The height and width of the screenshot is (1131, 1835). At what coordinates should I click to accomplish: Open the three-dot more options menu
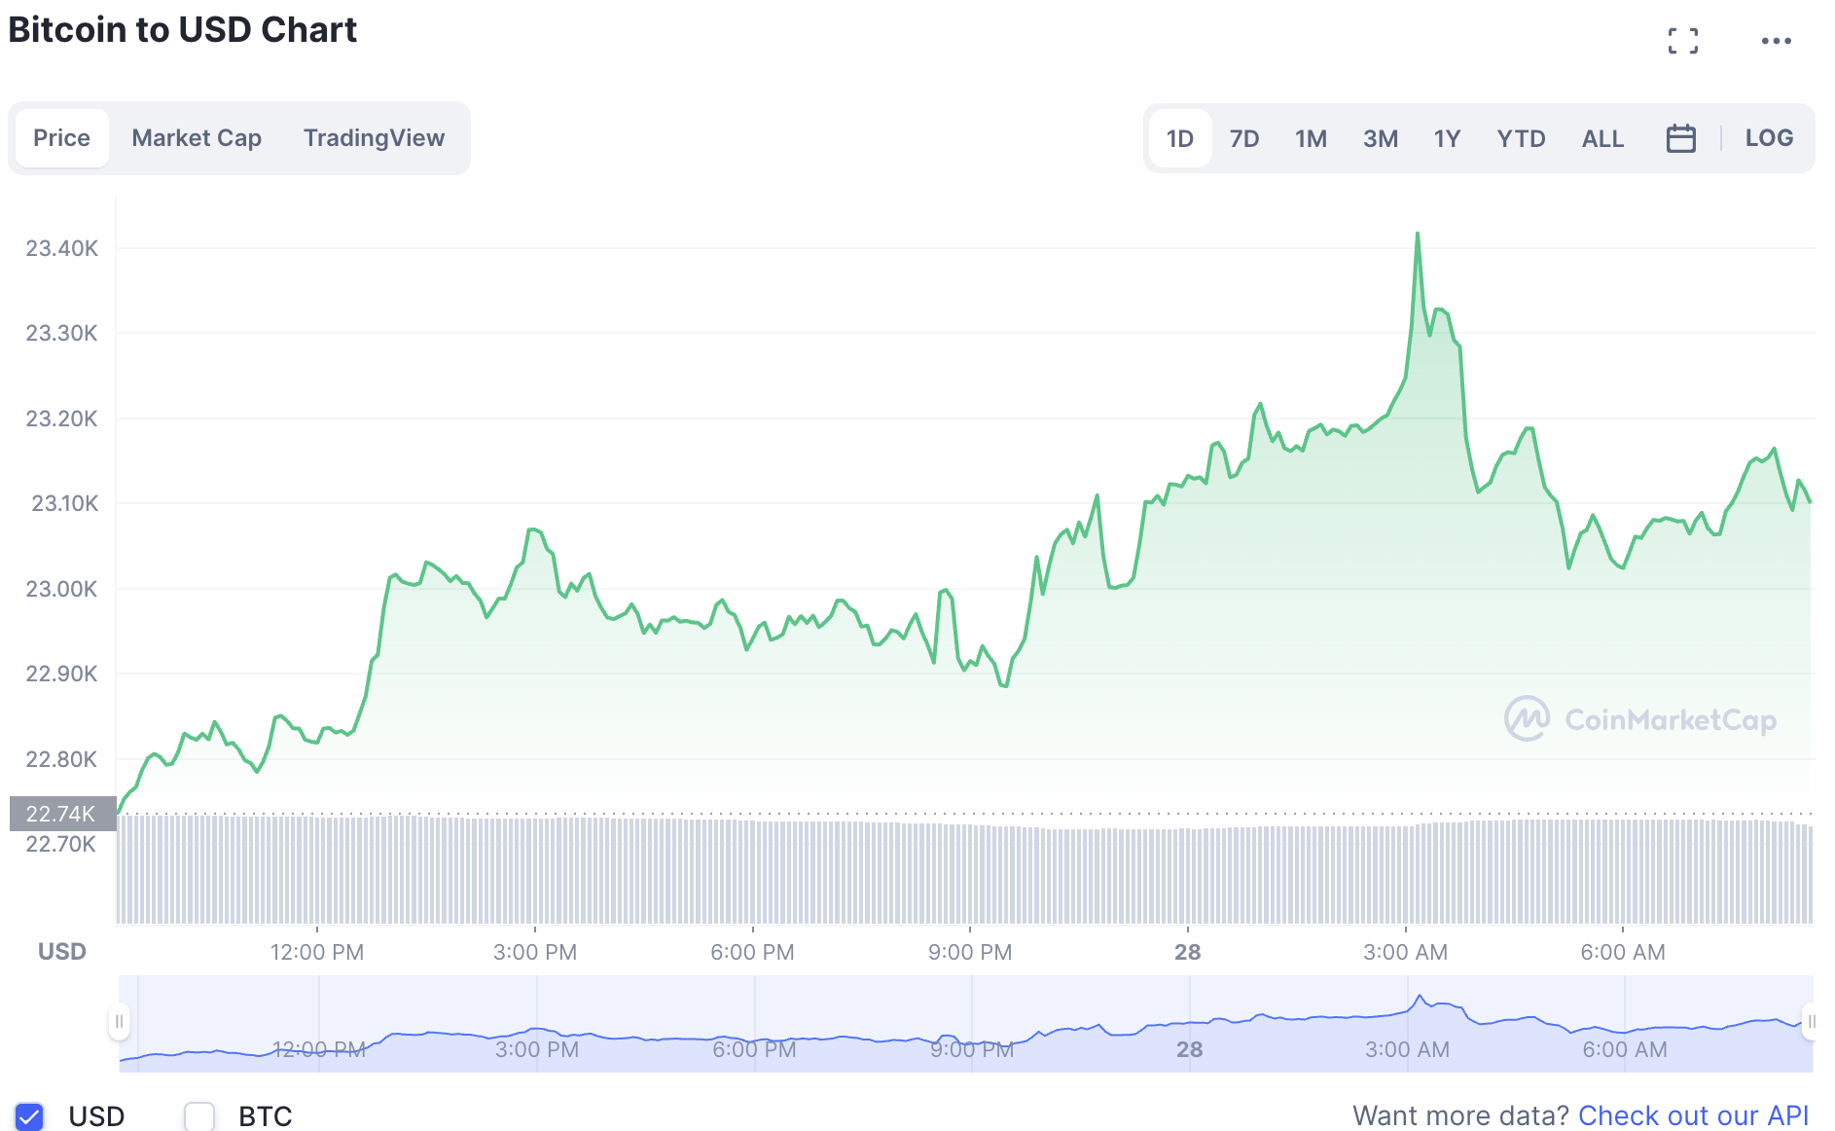click(1776, 41)
